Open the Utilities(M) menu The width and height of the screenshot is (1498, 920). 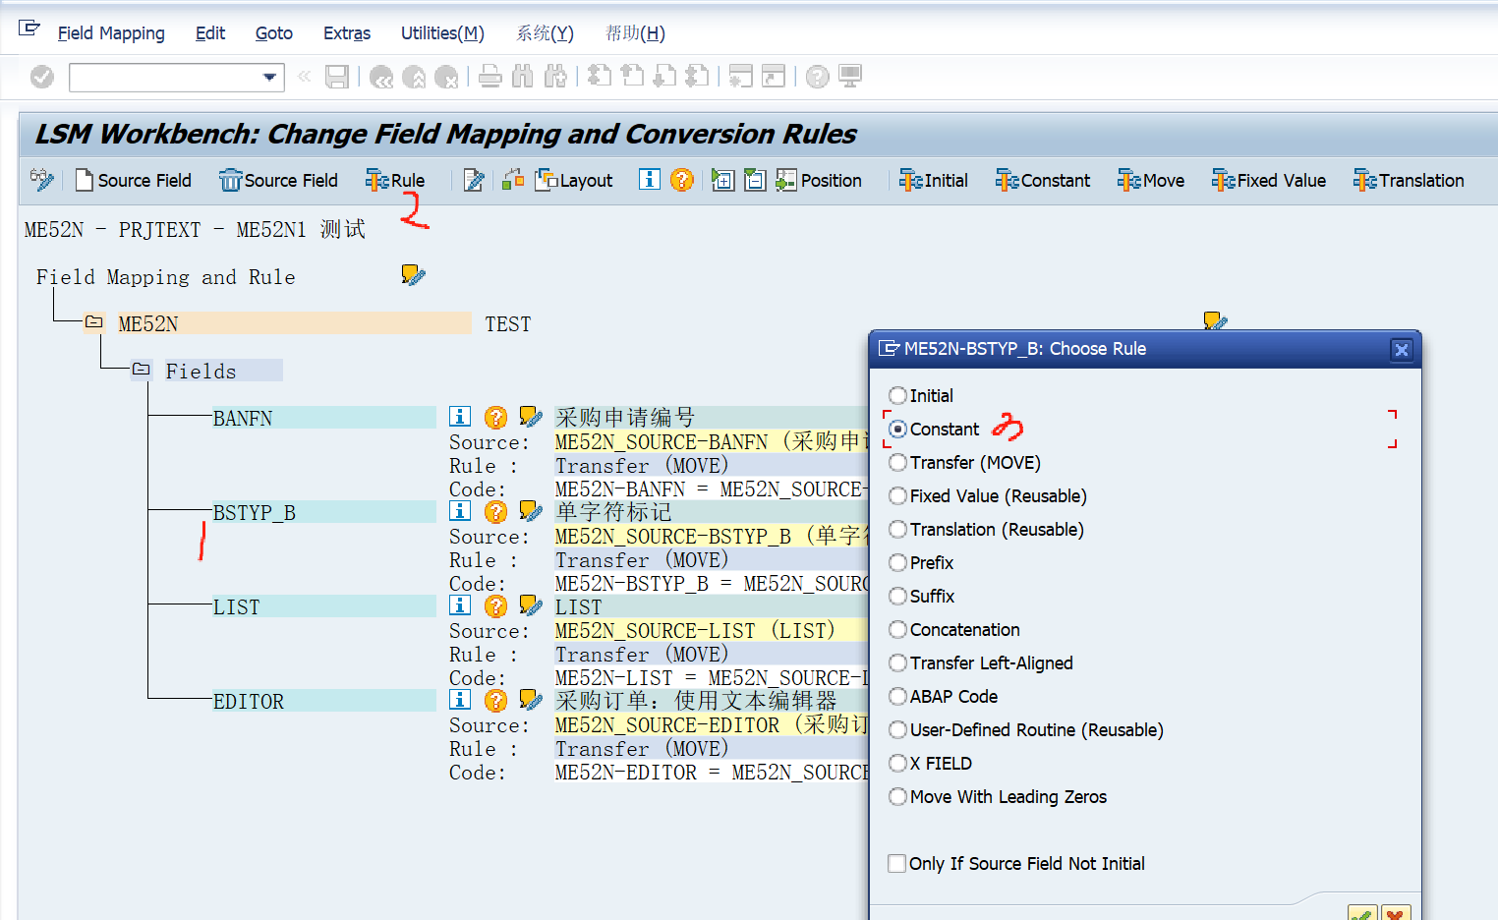(442, 33)
